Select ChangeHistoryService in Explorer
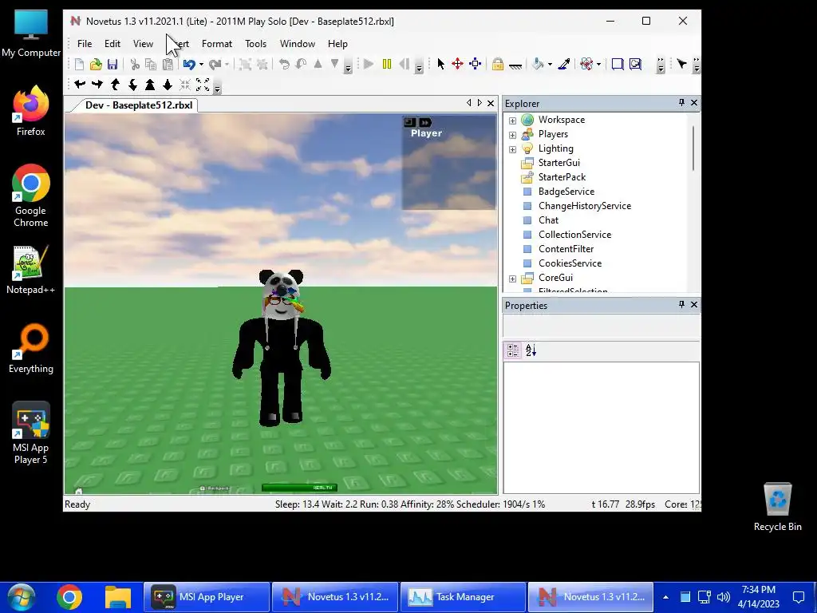The width and height of the screenshot is (817, 613). click(x=585, y=206)
